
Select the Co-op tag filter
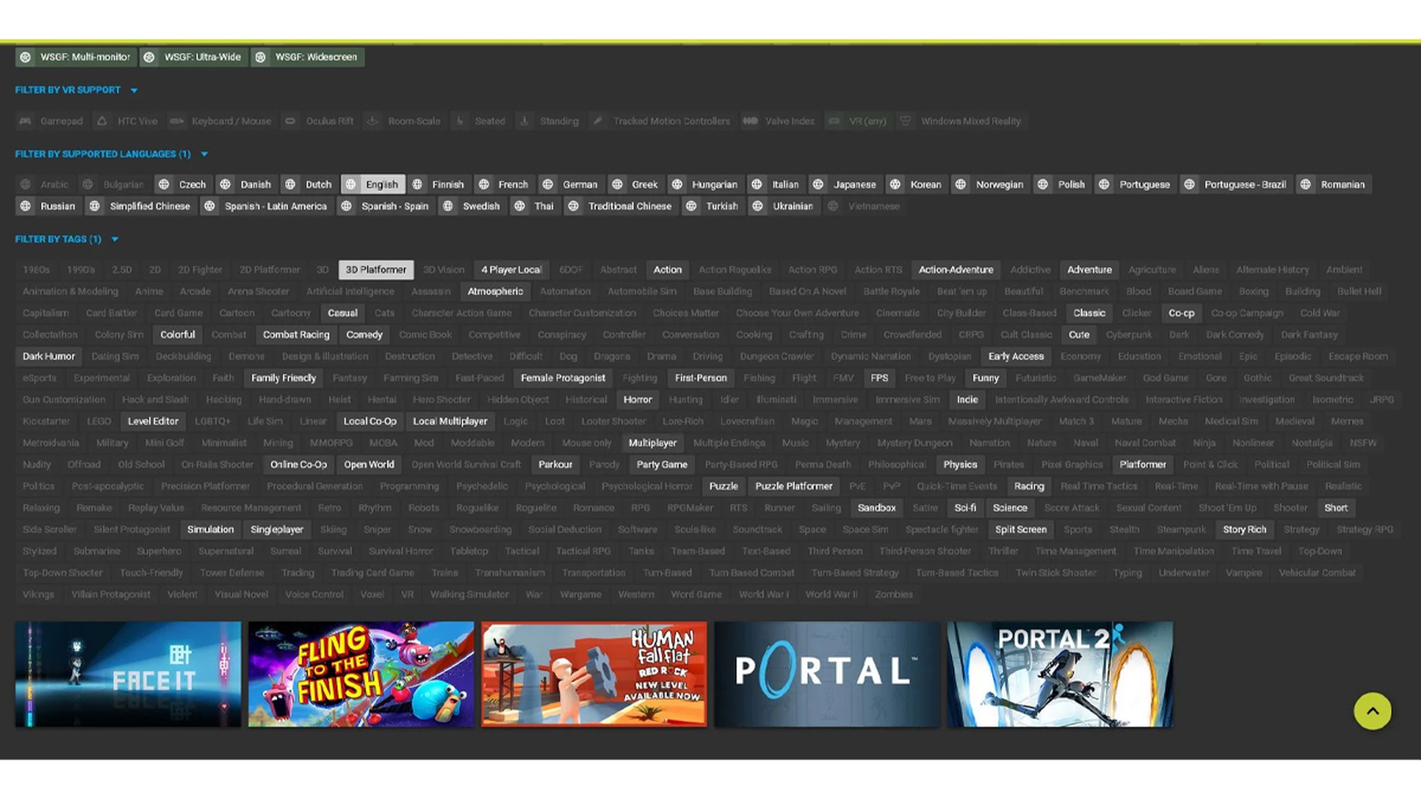1181,312
